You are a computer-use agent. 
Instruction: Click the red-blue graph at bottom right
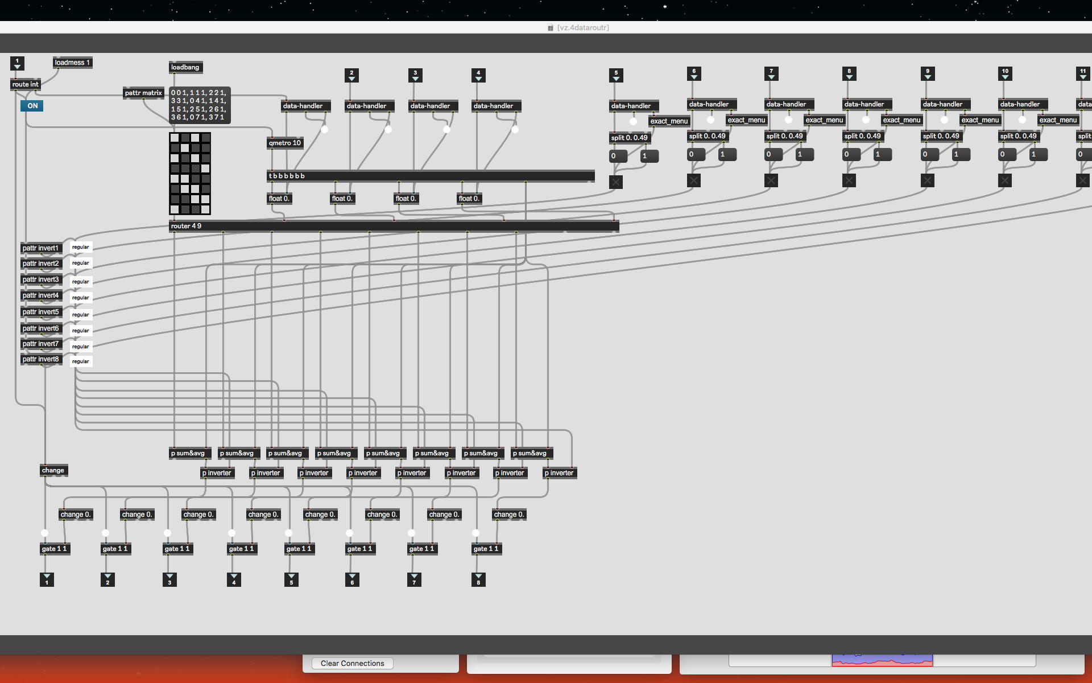point(882,660)
